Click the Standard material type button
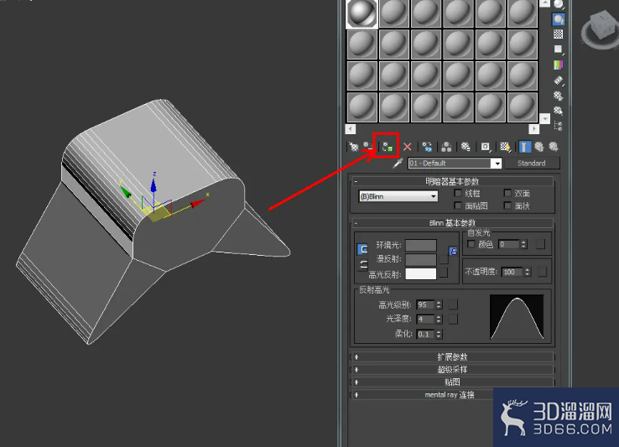The height and width of the screenshot is (447, 619). point(532,163)
